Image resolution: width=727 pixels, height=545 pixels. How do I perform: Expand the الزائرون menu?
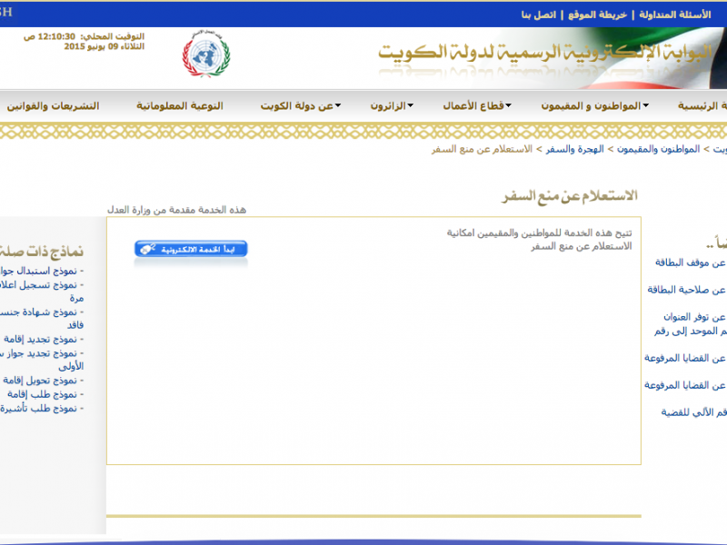(392, 106)
